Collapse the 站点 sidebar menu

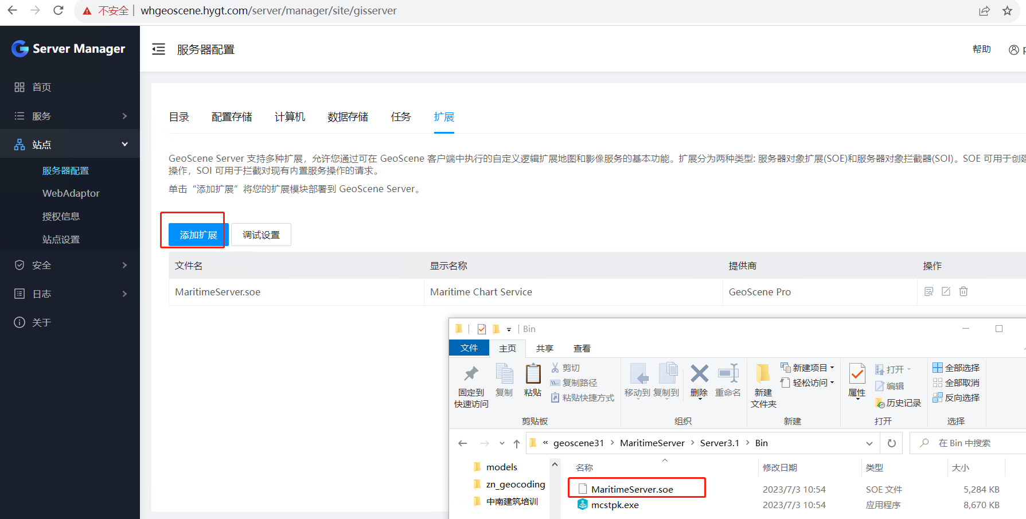pos(70,145)
